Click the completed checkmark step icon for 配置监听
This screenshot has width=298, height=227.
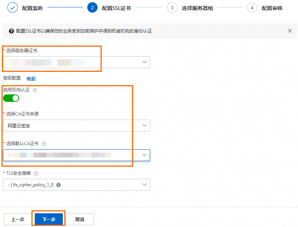(x=13, y=8)
